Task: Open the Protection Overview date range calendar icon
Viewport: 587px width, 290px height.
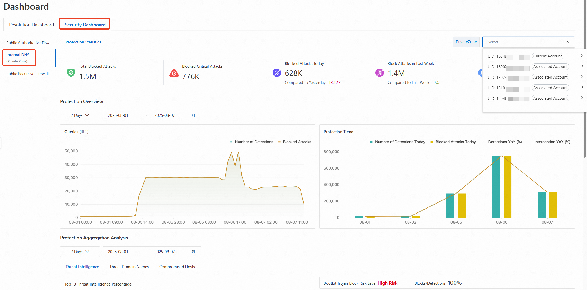Action: pyautogui.click(x=193, y=115)
